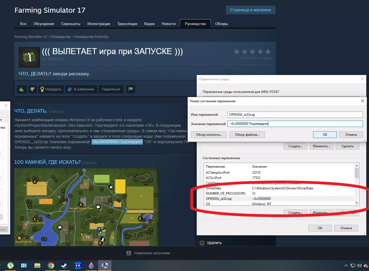Open the Обсуждения tab
The width and height of the screenshot is (369, 271).
pyautogui.click(x=44, y=24)
